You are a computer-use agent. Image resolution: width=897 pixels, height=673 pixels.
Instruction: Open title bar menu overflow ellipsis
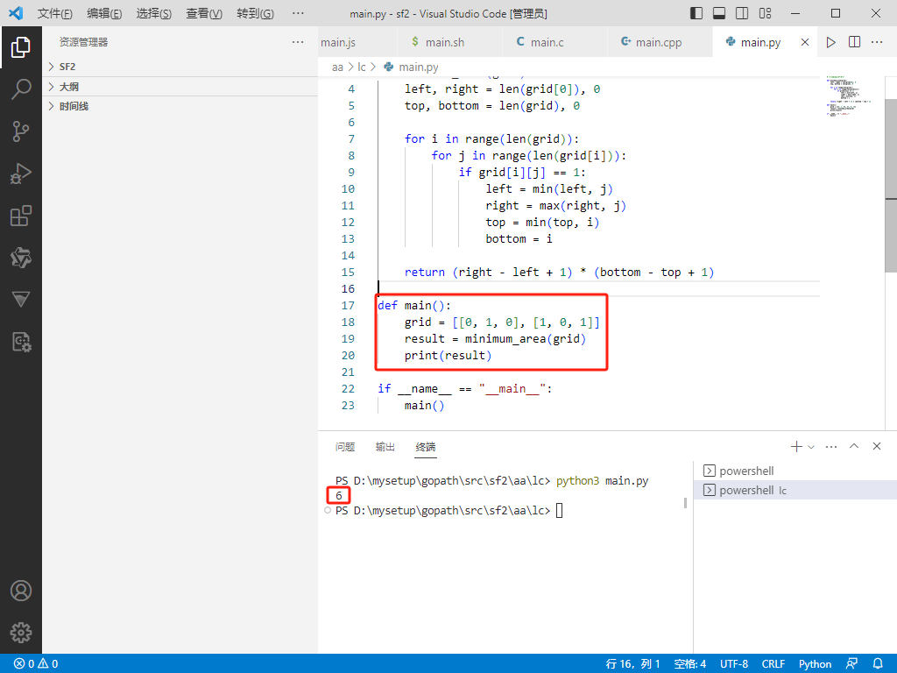tap(298, 13)
